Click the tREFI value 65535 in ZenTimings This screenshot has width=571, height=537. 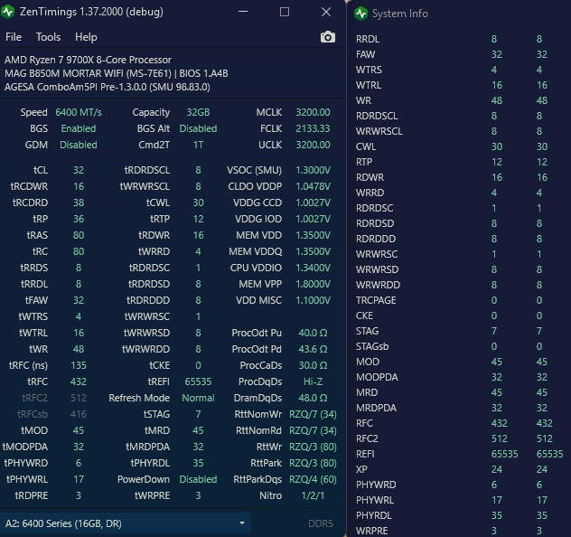[x=198, y=382]
